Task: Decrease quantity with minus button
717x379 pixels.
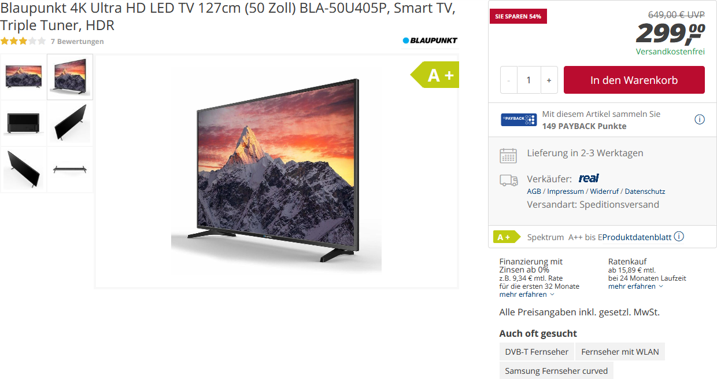Action: click(x=509, y=80)
